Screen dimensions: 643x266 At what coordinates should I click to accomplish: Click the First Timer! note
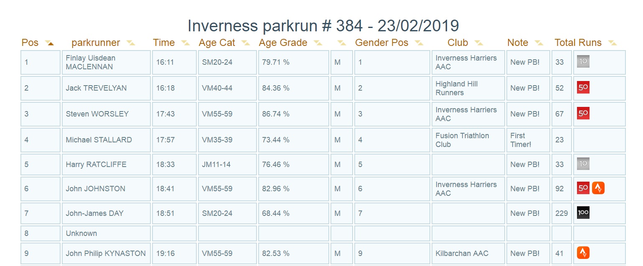(x=521, y=140)
